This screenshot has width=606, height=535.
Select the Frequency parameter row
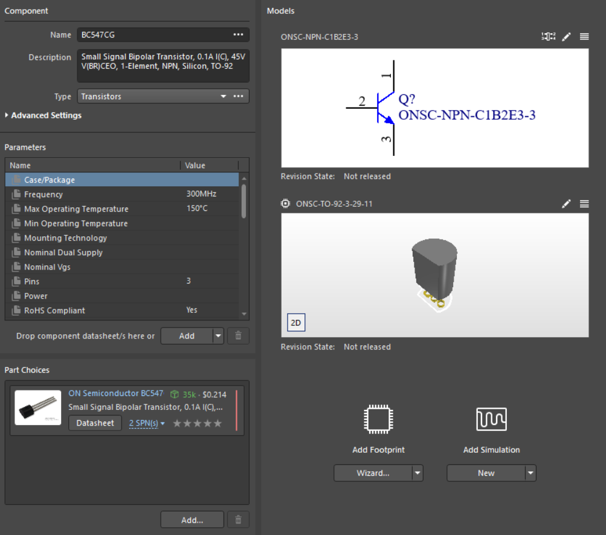(122, 195)
